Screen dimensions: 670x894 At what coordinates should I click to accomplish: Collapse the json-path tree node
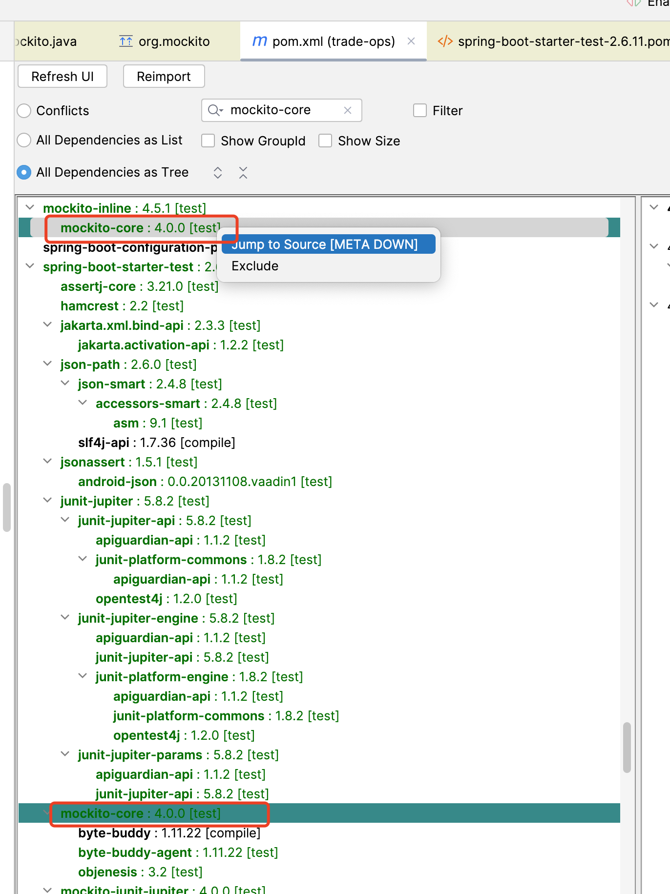[x=48, y=364]
